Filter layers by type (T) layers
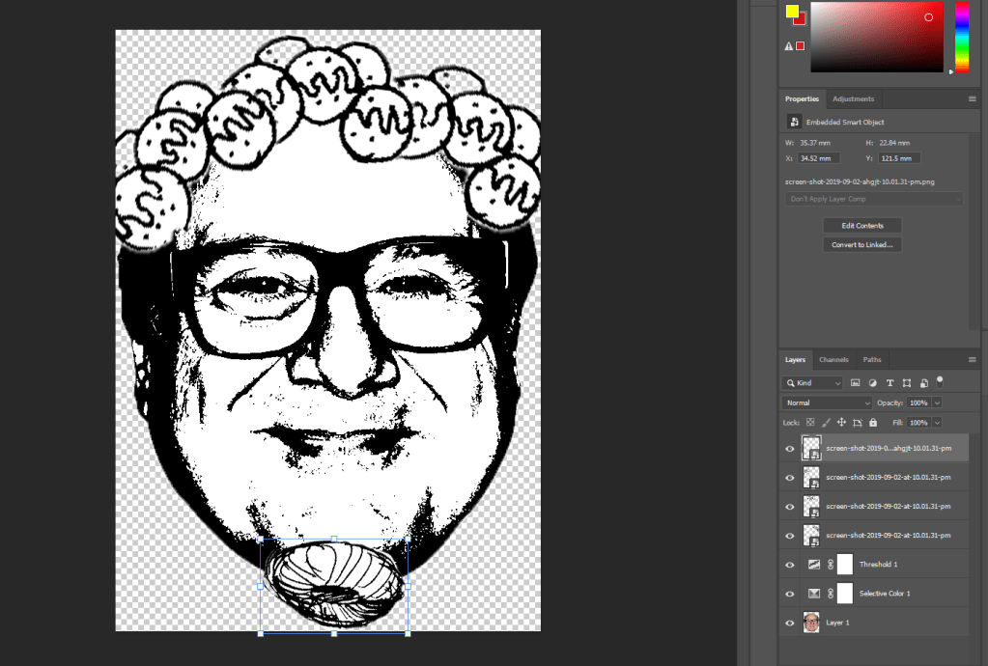Screen dimensions: 988x666 [889, 383]
